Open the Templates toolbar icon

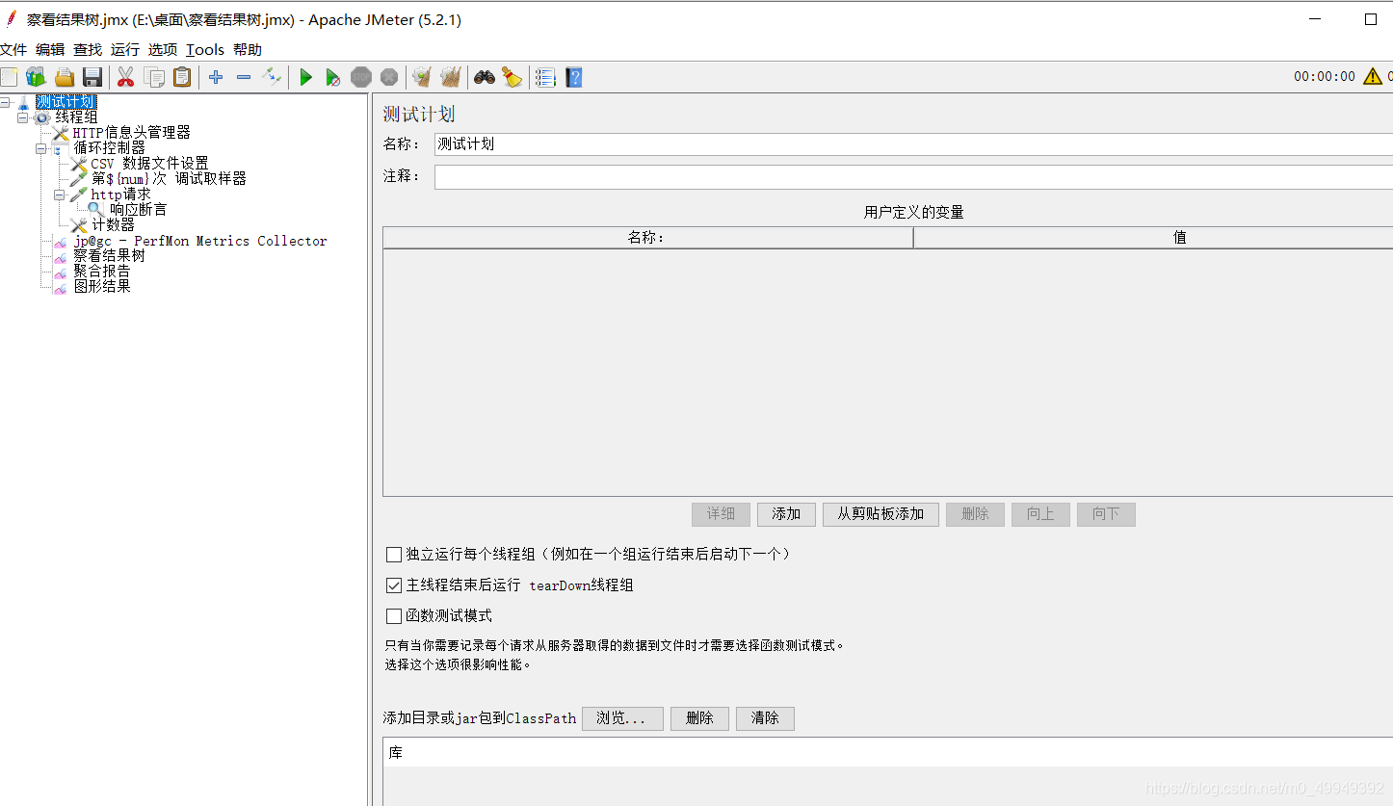(x=36, y=77)
